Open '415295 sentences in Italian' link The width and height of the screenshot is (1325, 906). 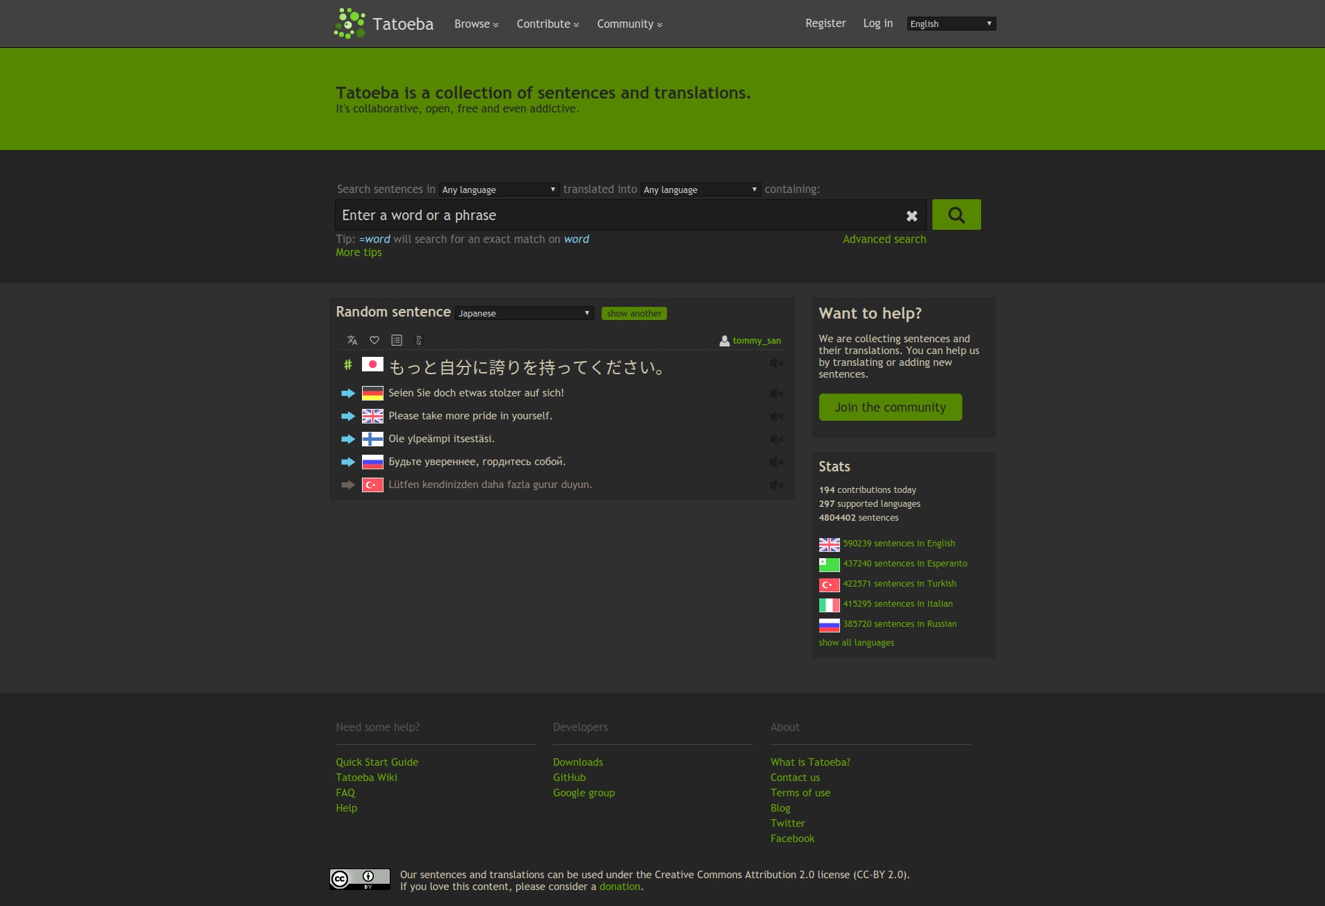tap(898, 604)
